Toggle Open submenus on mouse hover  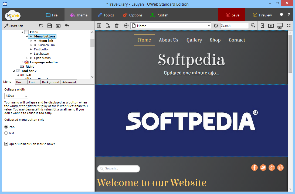click(x=6, y=144)
